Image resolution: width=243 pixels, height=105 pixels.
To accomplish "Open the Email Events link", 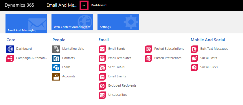I will click(x=117, y=76).
